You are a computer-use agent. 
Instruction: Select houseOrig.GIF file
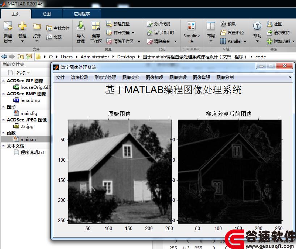pyautogui.click(x=32, y=87)
